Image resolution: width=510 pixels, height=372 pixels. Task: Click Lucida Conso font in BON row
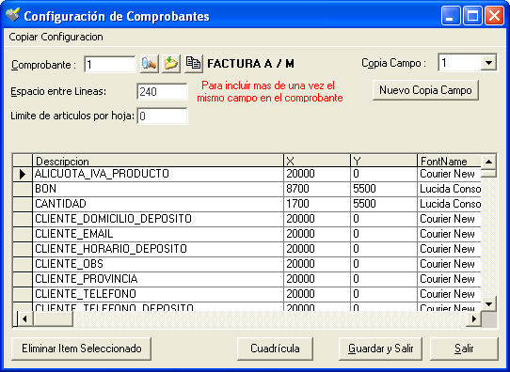449,189
